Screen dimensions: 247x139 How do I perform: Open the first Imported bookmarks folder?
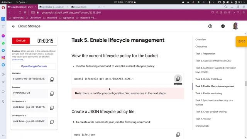point(50,18)
